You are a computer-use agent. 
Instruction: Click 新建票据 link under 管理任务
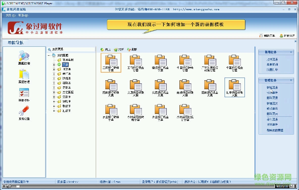(272, 88)
